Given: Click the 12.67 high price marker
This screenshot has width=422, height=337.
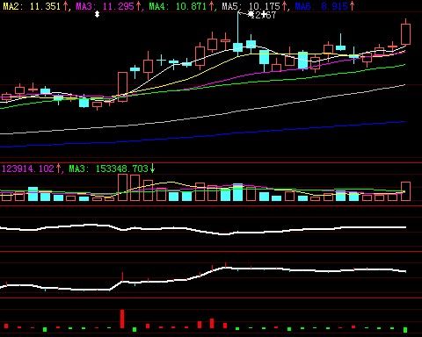Looking at the screenshot, I should [x=262, y=14].
